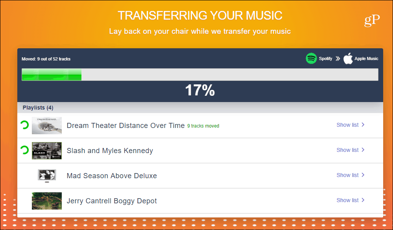Select the Jerry Cantrell Boggy Depot cover thumbnail
This screenshot has height=230, width=393.
tap(47, 201)
